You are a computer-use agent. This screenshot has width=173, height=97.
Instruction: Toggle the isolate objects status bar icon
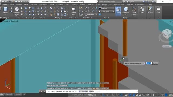[162, 95]
